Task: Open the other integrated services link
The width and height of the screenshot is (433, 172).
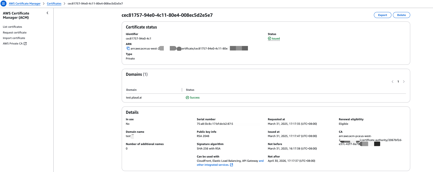Action: [213, 165]
